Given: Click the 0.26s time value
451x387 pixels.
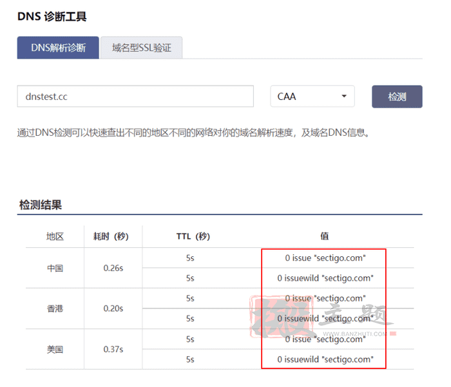Looking at the screenshot, I should pos(113,269).
